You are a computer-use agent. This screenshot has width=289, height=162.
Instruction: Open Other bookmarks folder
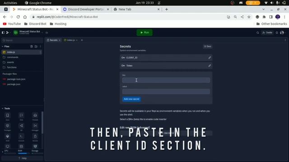(271, 24)
